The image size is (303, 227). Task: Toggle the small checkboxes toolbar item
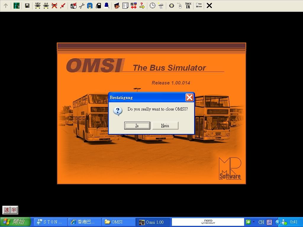tap(199, 5)
